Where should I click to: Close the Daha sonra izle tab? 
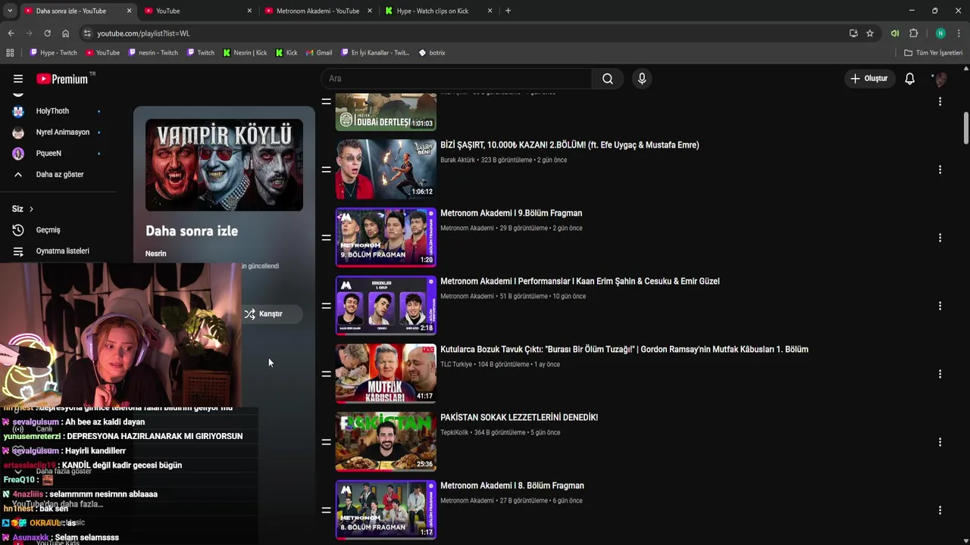tap(129, 11)
